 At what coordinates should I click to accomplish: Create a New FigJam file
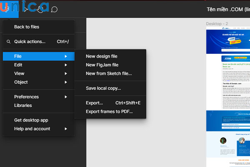pos(102,65)
